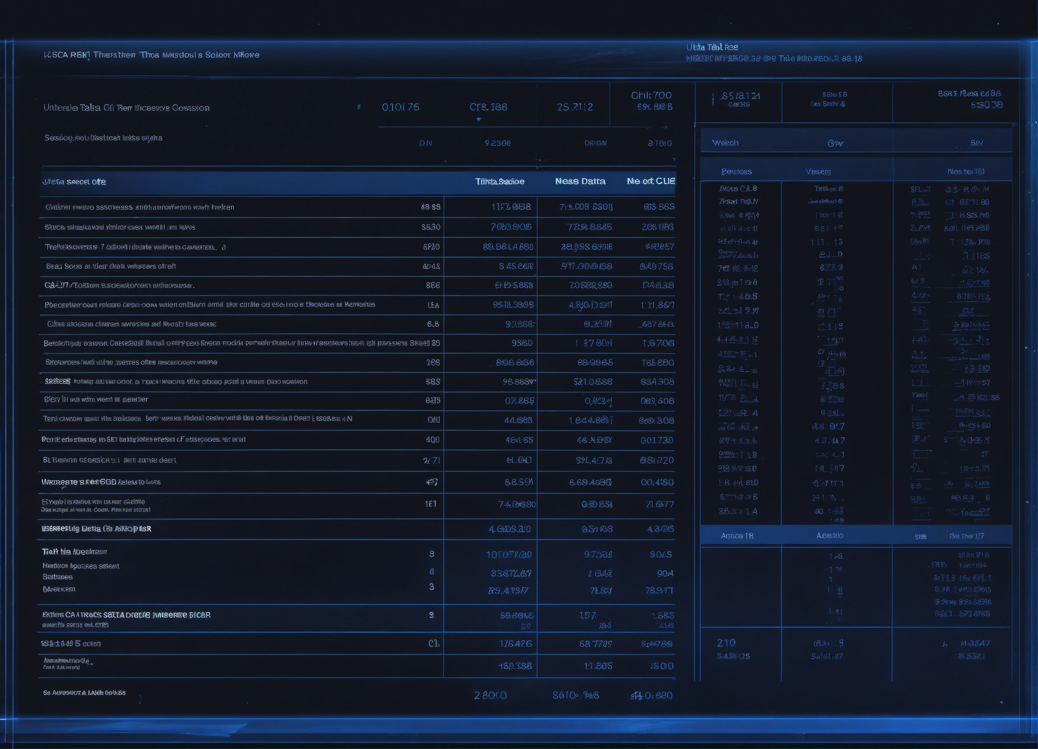Open the Utta Tabl Ree header link
This screenshot has height=749, width=1038.
pos(712,47)
